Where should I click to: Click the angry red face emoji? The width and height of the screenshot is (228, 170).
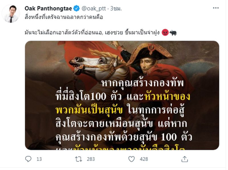(165, 32)
